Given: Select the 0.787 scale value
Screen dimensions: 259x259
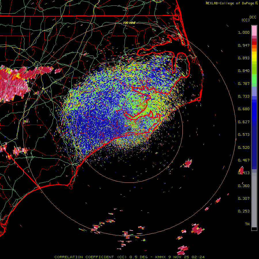Looking at the screenshot, I should click(244, 83).
